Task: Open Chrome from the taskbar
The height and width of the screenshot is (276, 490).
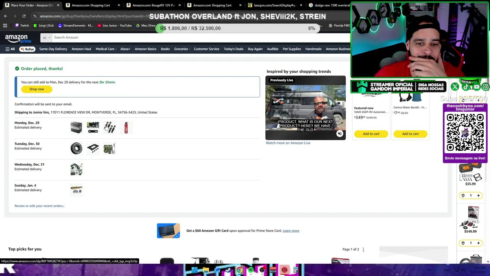Action: tap(240, 270)
